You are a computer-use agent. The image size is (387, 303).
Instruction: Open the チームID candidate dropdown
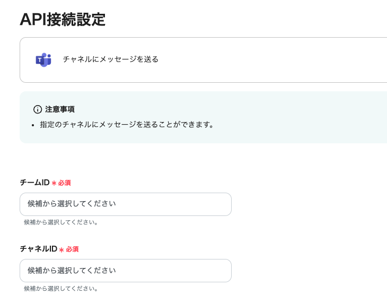pos(125,204)
